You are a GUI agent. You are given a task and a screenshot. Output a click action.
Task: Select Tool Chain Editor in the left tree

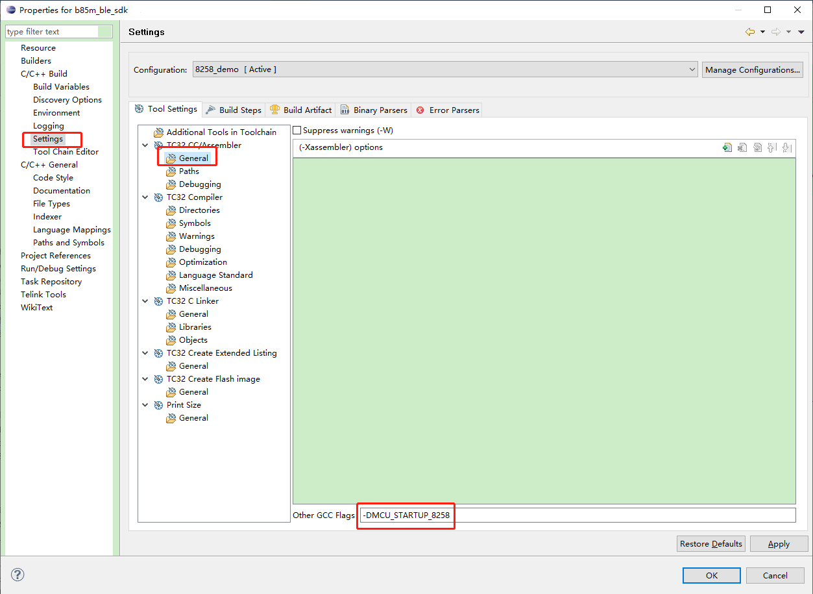(66, 151)
